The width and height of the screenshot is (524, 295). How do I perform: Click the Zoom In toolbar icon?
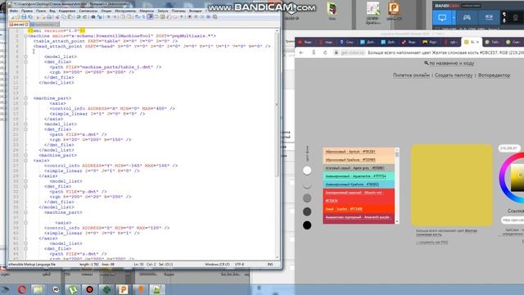[109, 16]
